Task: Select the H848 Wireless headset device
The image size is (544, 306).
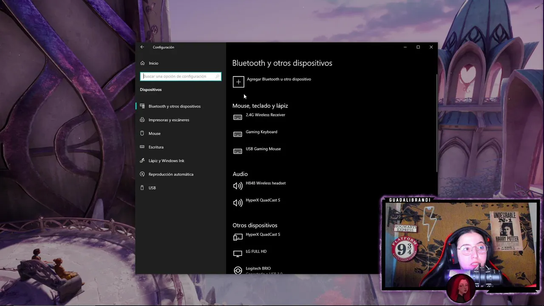Action: click(x=266, y=183)
